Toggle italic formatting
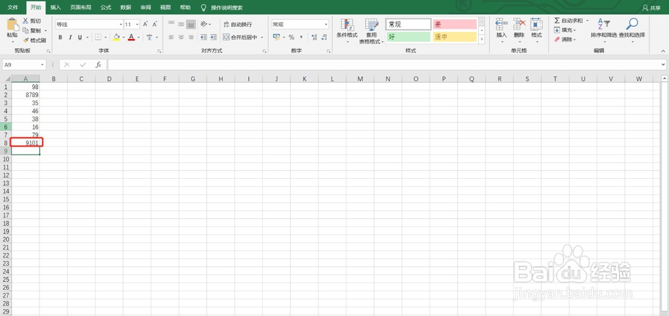669x316 pixels. (70, 37)
